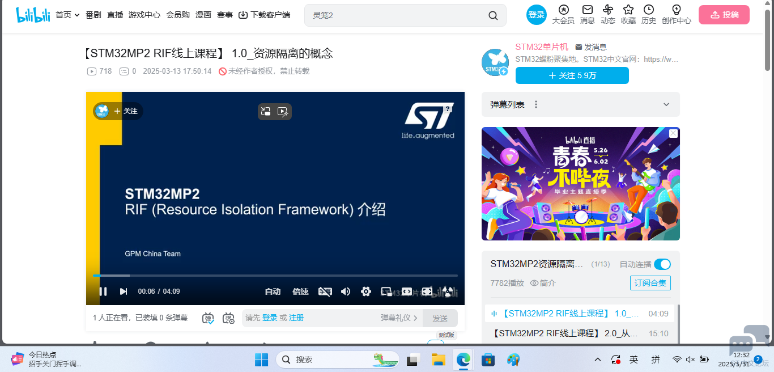Expand the 弹幕列表 panel chevron
The width and height of the screenshot is (774, 372).
[x=666, y=105]
